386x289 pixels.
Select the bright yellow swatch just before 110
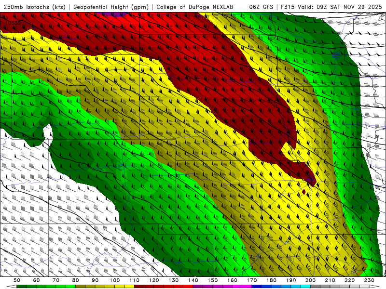coord(129,287)
